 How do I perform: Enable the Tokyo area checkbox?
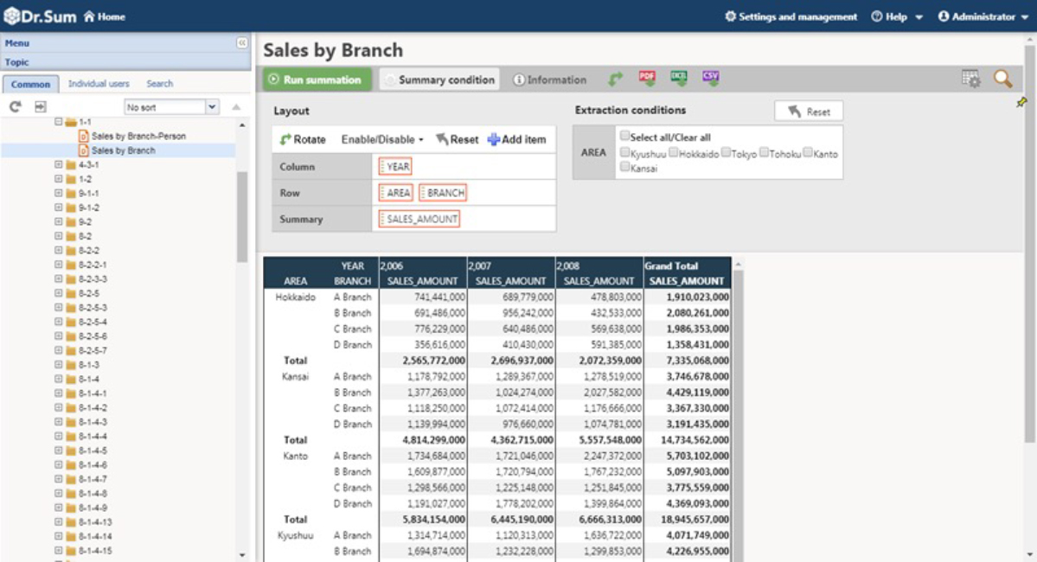click(x=726, y=153)
